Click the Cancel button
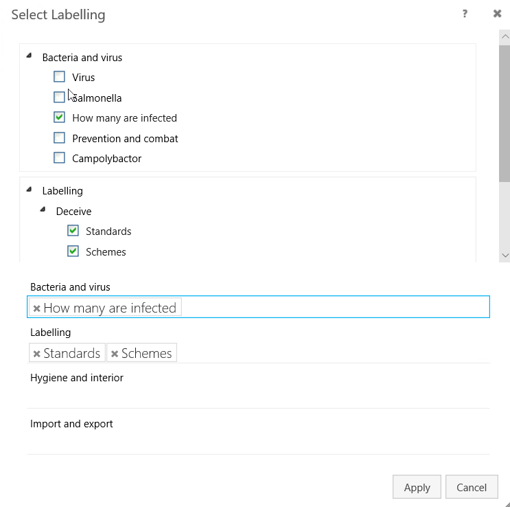The height and width of the screenshot is (507, 510). point(471,487)
